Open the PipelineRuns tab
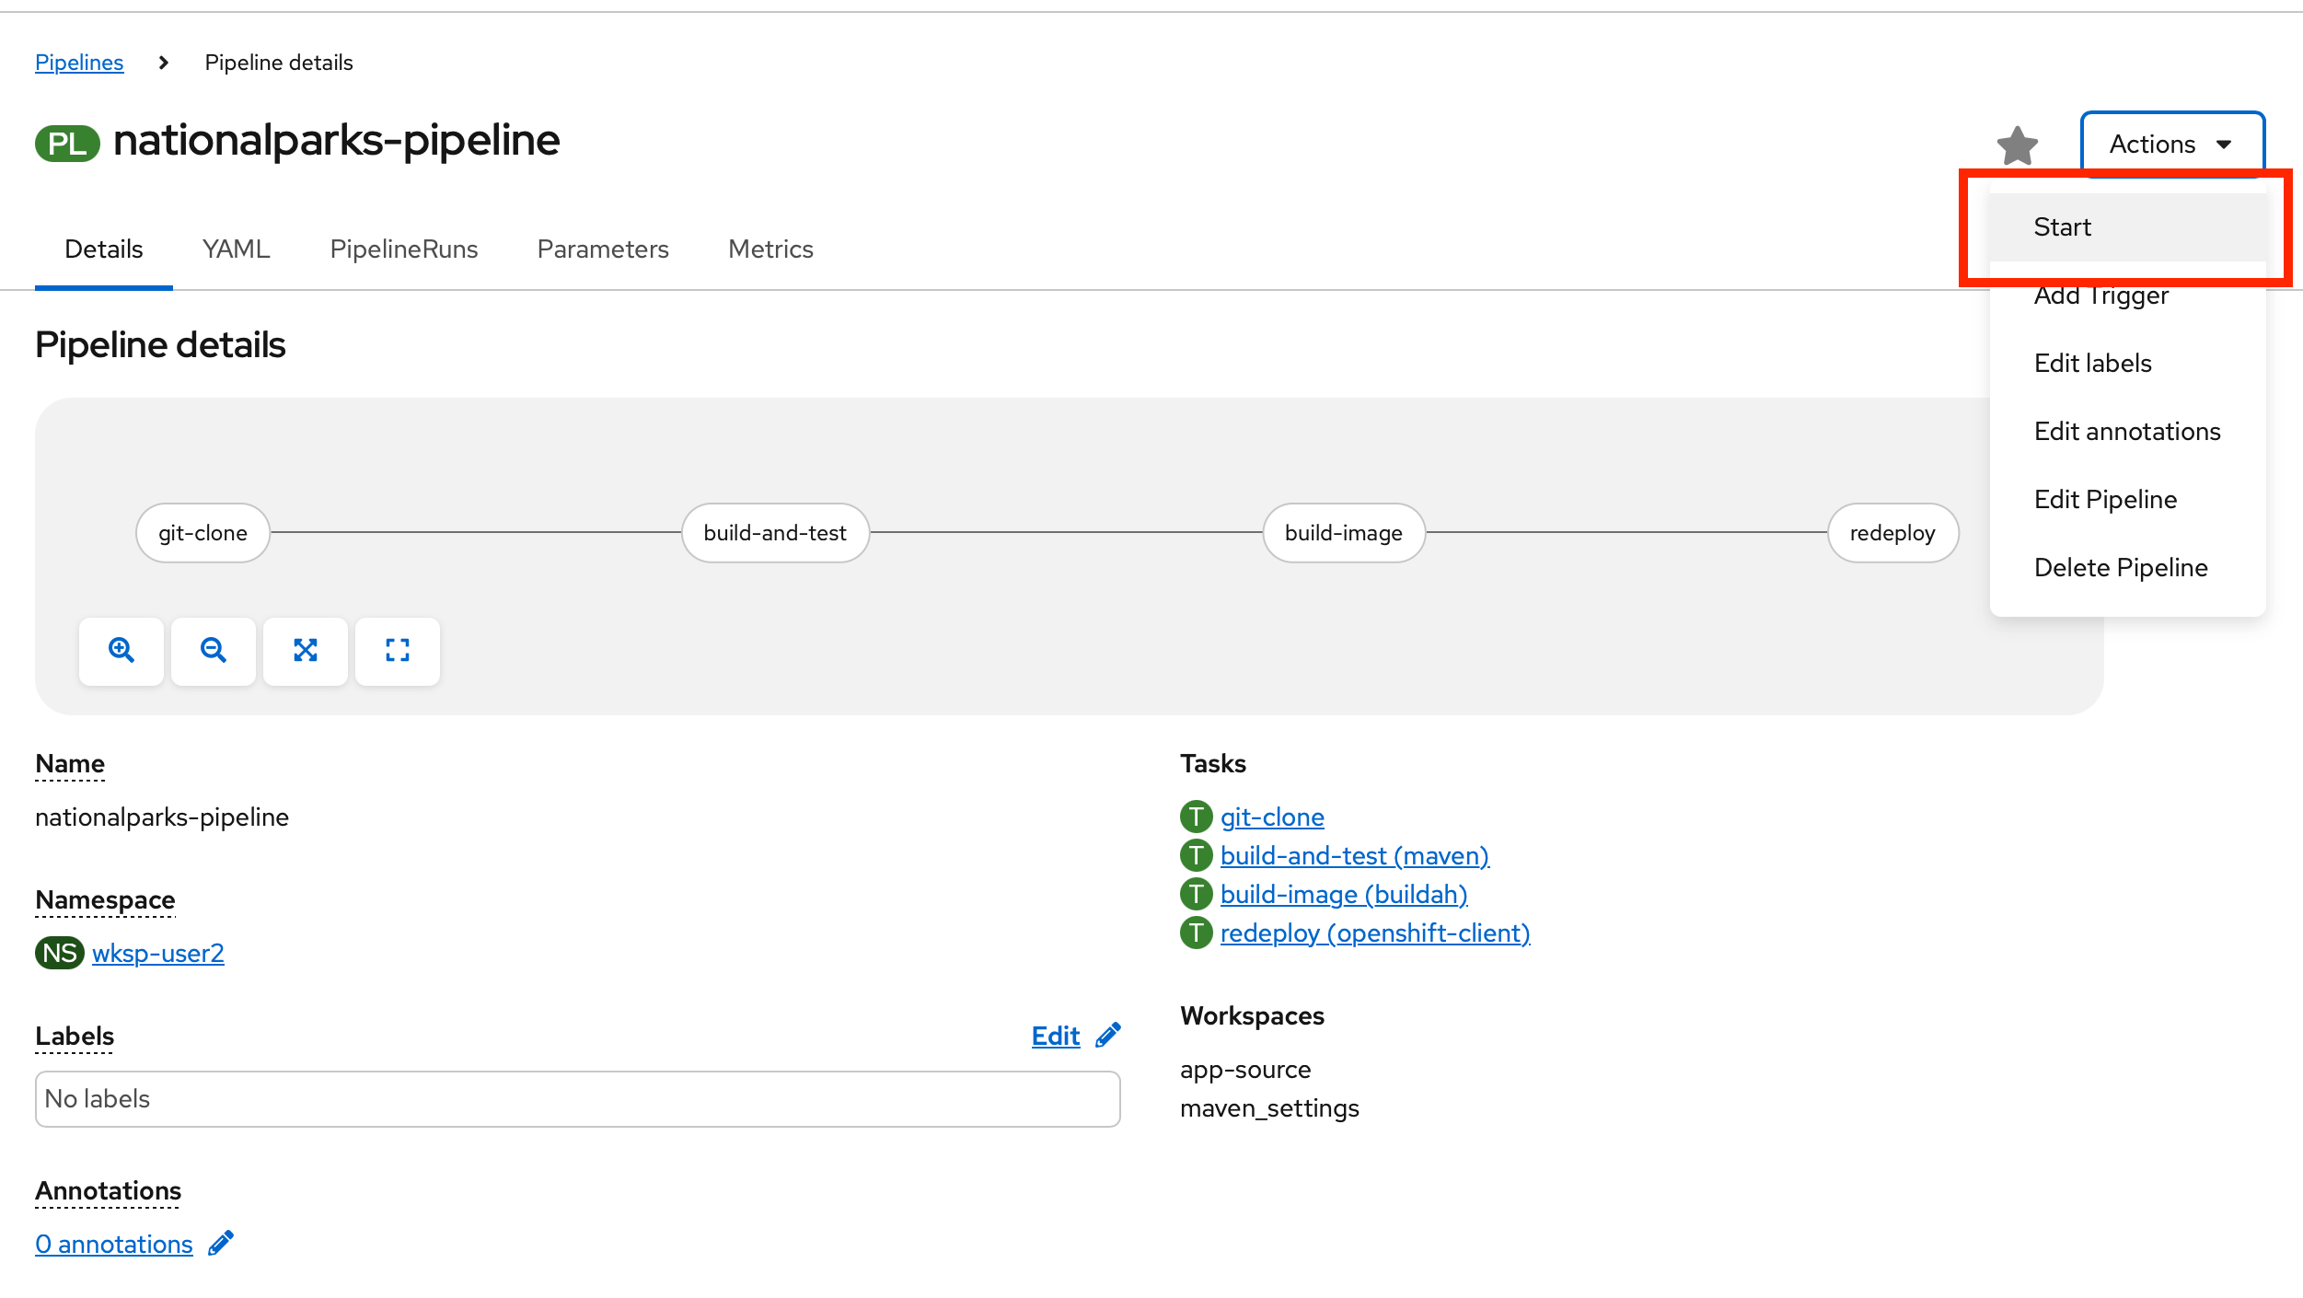 [x=403, y=249]
